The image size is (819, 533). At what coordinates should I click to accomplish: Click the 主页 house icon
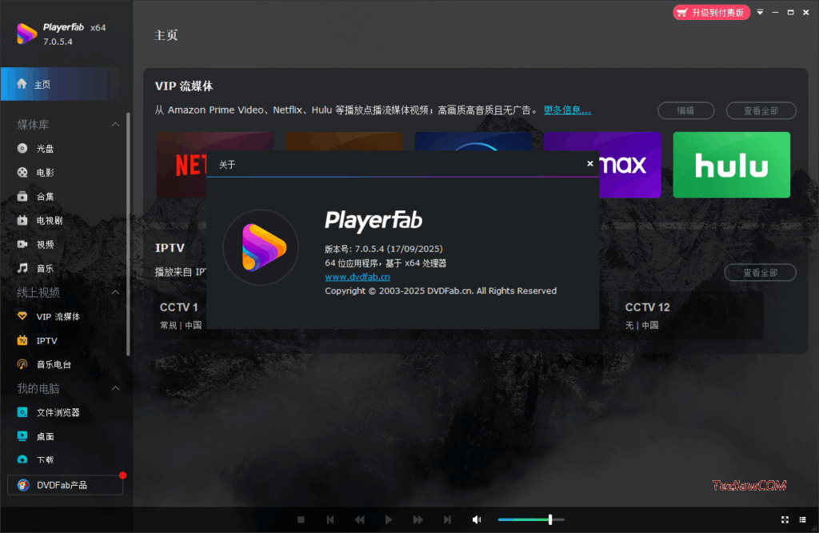(22, 83)
